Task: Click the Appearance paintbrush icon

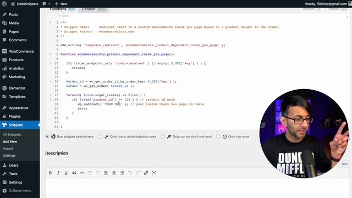Action: point(4,108)
